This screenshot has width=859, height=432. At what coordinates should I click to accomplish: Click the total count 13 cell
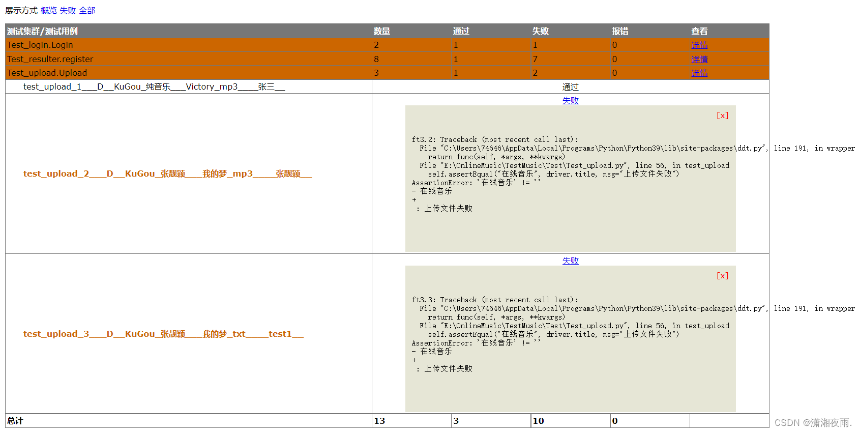coord(411,421)
